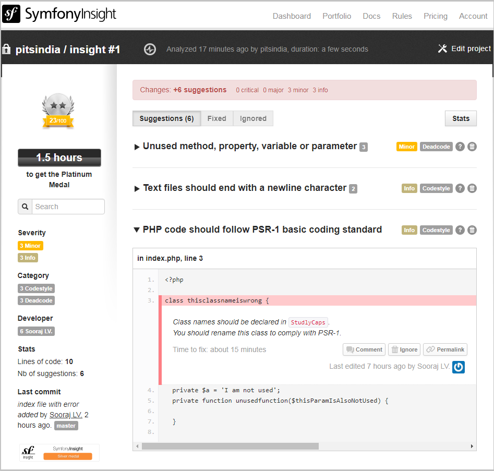The image size is (494, 471).
Task: Click the Comment button
Action: click(x=364, y=349)
